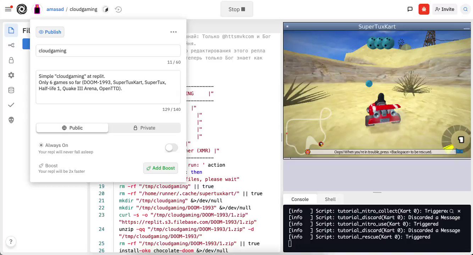473x255 pixels.
Task: Click the cloudgaming repl name
Action: point(83,9)
